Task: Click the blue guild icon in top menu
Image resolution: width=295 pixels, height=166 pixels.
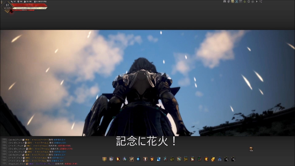Action: 237,2
